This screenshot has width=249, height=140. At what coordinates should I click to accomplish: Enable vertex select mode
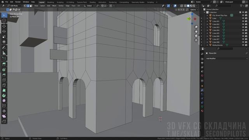pyautogui.click(x=25, y=6)
